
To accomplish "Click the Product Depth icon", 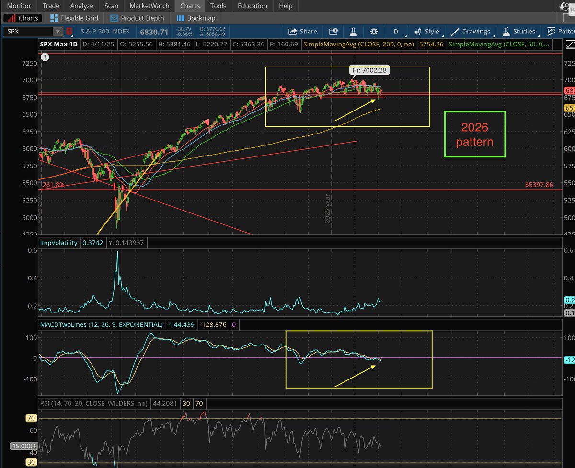I will tap(114, 18).
